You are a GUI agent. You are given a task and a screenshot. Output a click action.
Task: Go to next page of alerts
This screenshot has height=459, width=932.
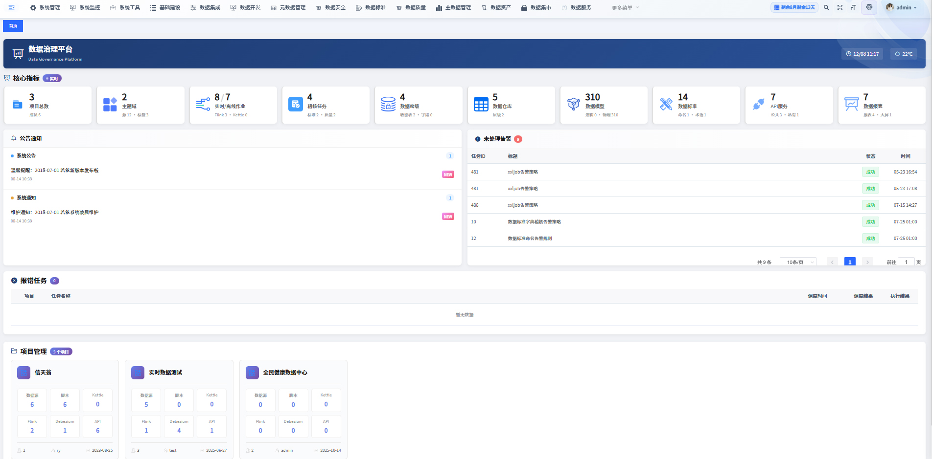tap(867, 262)
